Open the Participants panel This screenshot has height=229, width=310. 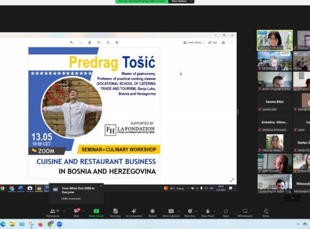click(x=53, y=213)
